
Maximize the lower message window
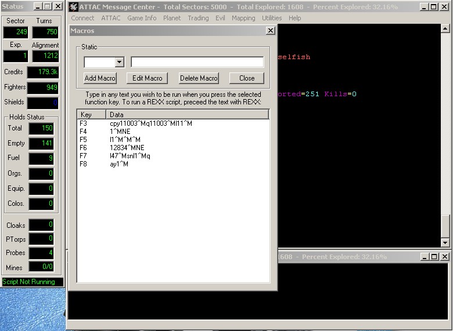[x=434, y=257]
